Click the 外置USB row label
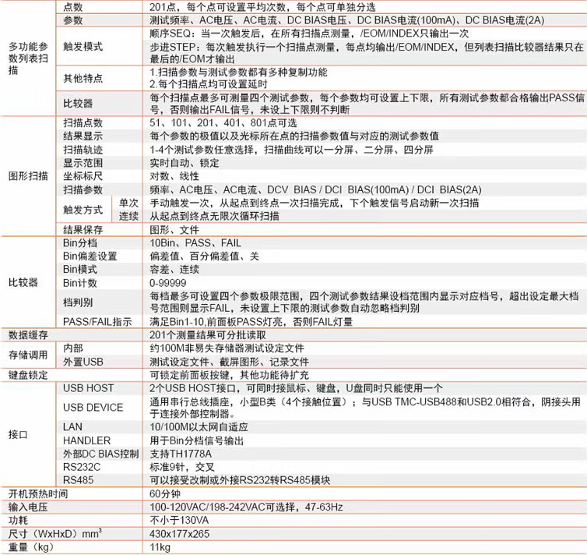The width and height of the screenshot is (587, 555). tap(83, 362)
